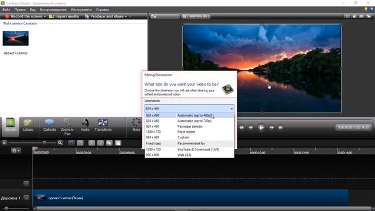This screenshot has width=375, height=211.
Task: Choose Размеры записи dimension option
Action: pyautogui.click(x=189, y=127)
